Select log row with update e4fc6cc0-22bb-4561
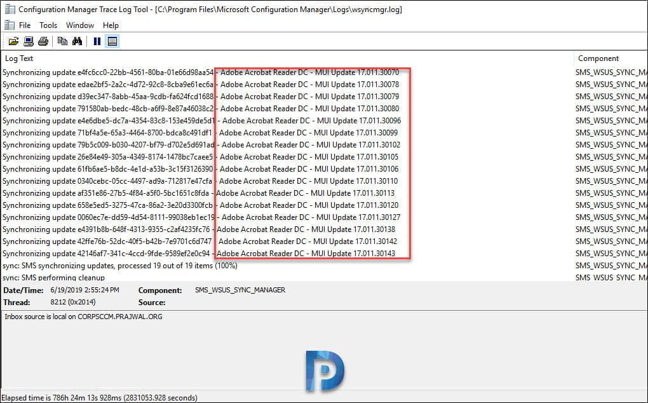The height and width of the screenshot is (403, 648). [324, 72]
